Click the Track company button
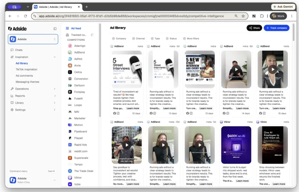 pos(277,28)
